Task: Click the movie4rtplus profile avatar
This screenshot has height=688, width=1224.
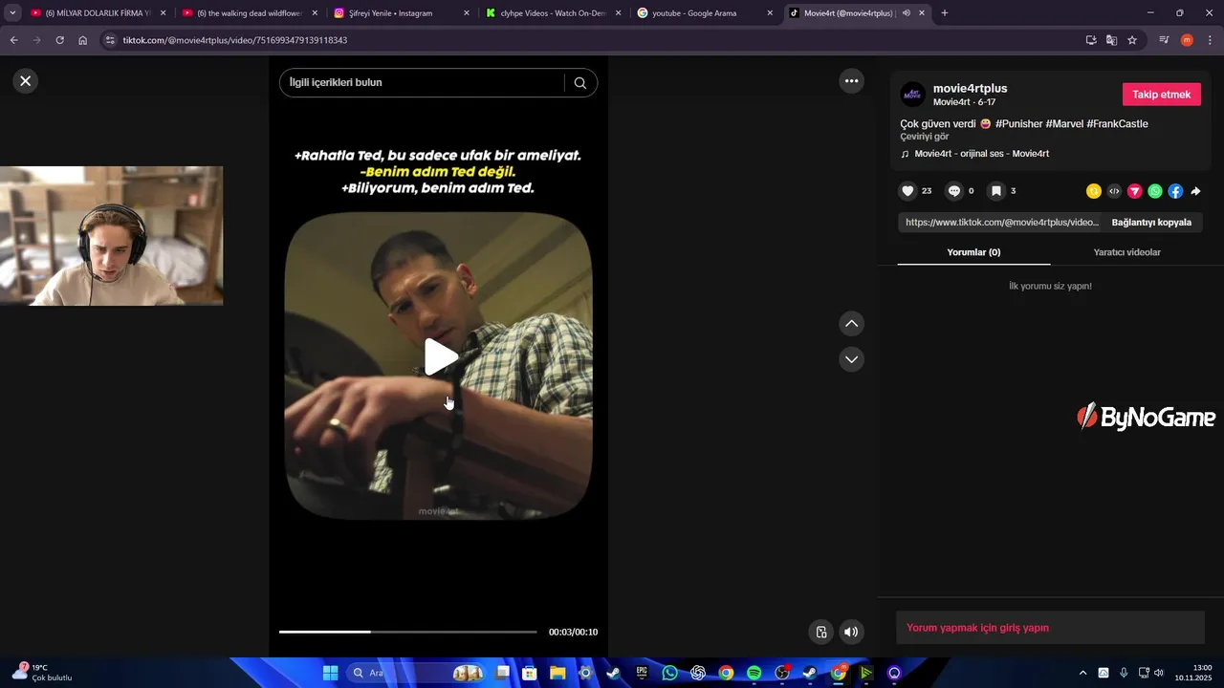Action: (x=912, y=95)
